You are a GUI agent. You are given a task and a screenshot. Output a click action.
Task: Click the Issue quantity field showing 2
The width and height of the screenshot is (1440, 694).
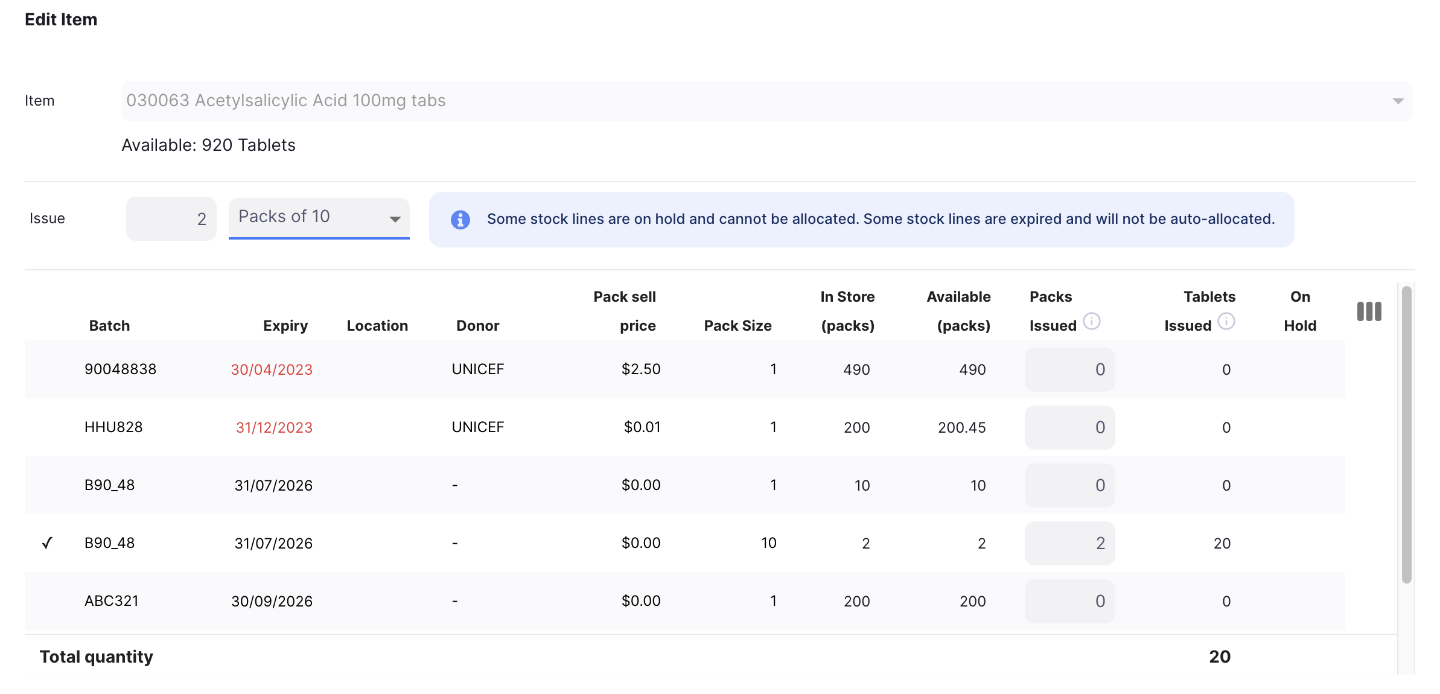click(171, 218)
